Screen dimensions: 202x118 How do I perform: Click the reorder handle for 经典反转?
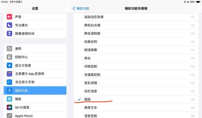[x=193, y=42]
